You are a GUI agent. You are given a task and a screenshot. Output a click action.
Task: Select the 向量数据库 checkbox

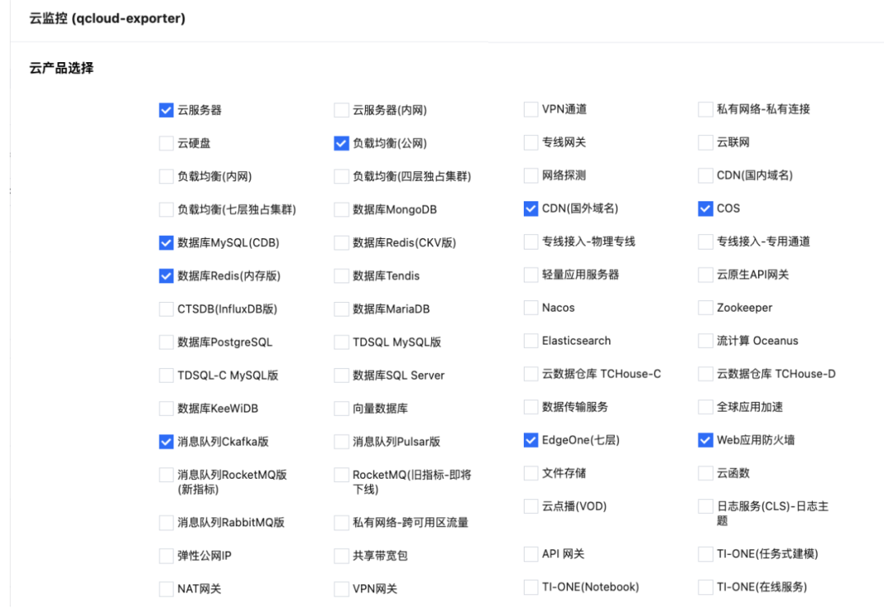341,408
